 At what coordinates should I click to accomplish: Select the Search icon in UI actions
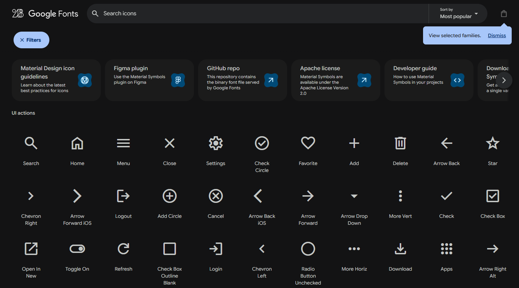(x=31, y=143)
